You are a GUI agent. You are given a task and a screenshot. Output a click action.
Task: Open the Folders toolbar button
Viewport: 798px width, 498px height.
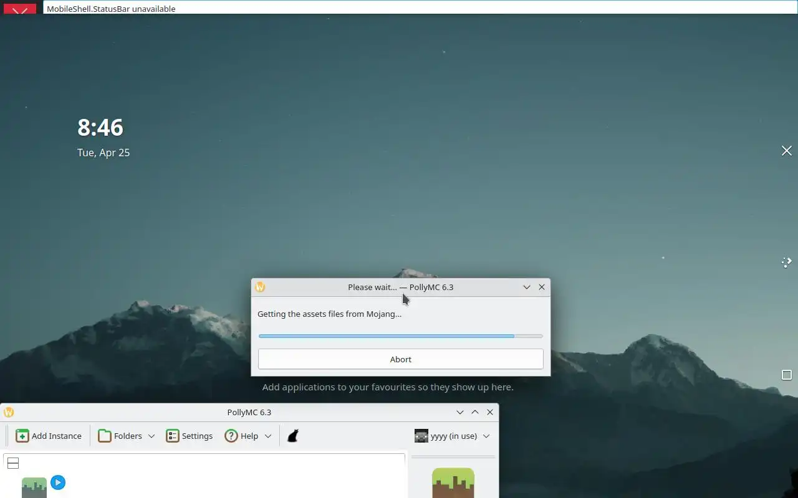point(120,436)
